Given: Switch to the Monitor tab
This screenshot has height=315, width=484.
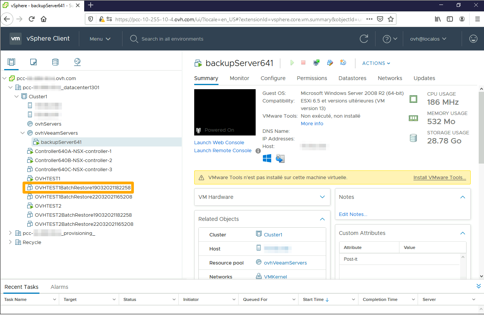Looking at the screenshot, I should 239,78.
